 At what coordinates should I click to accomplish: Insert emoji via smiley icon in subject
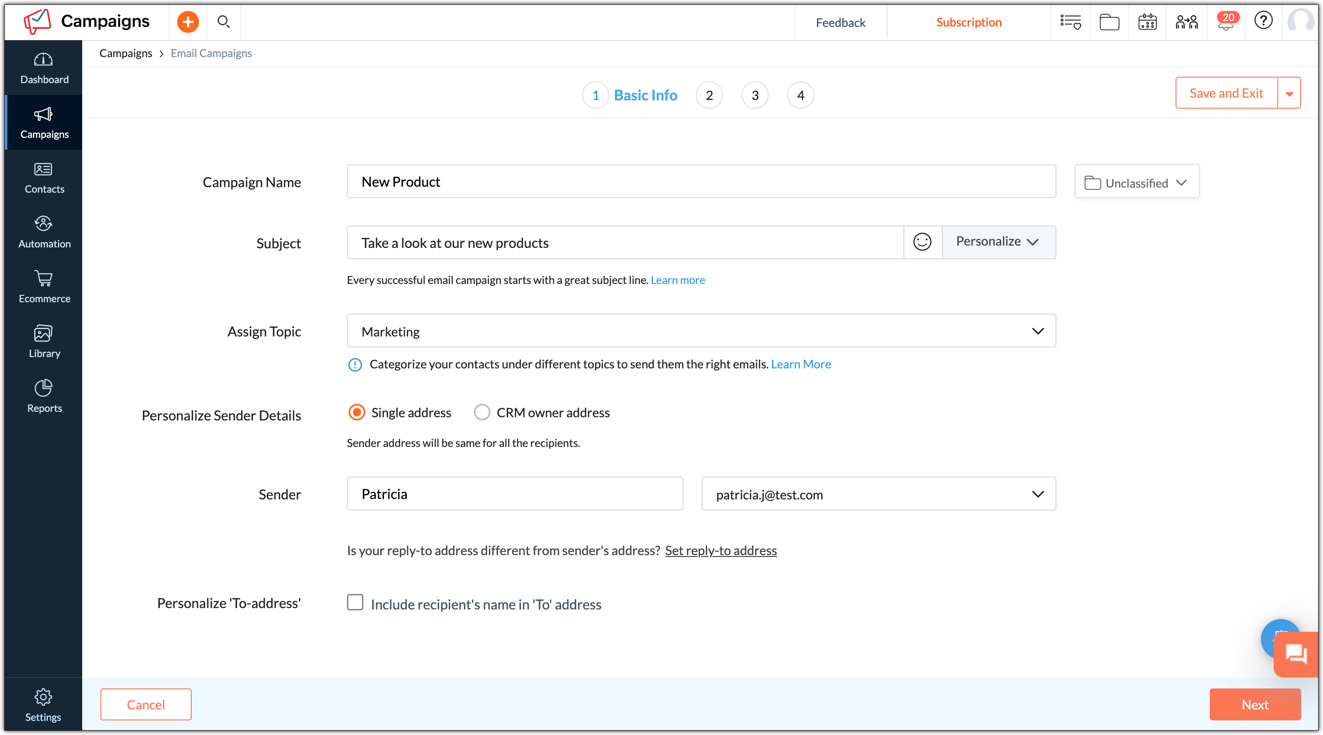[922, 242]
